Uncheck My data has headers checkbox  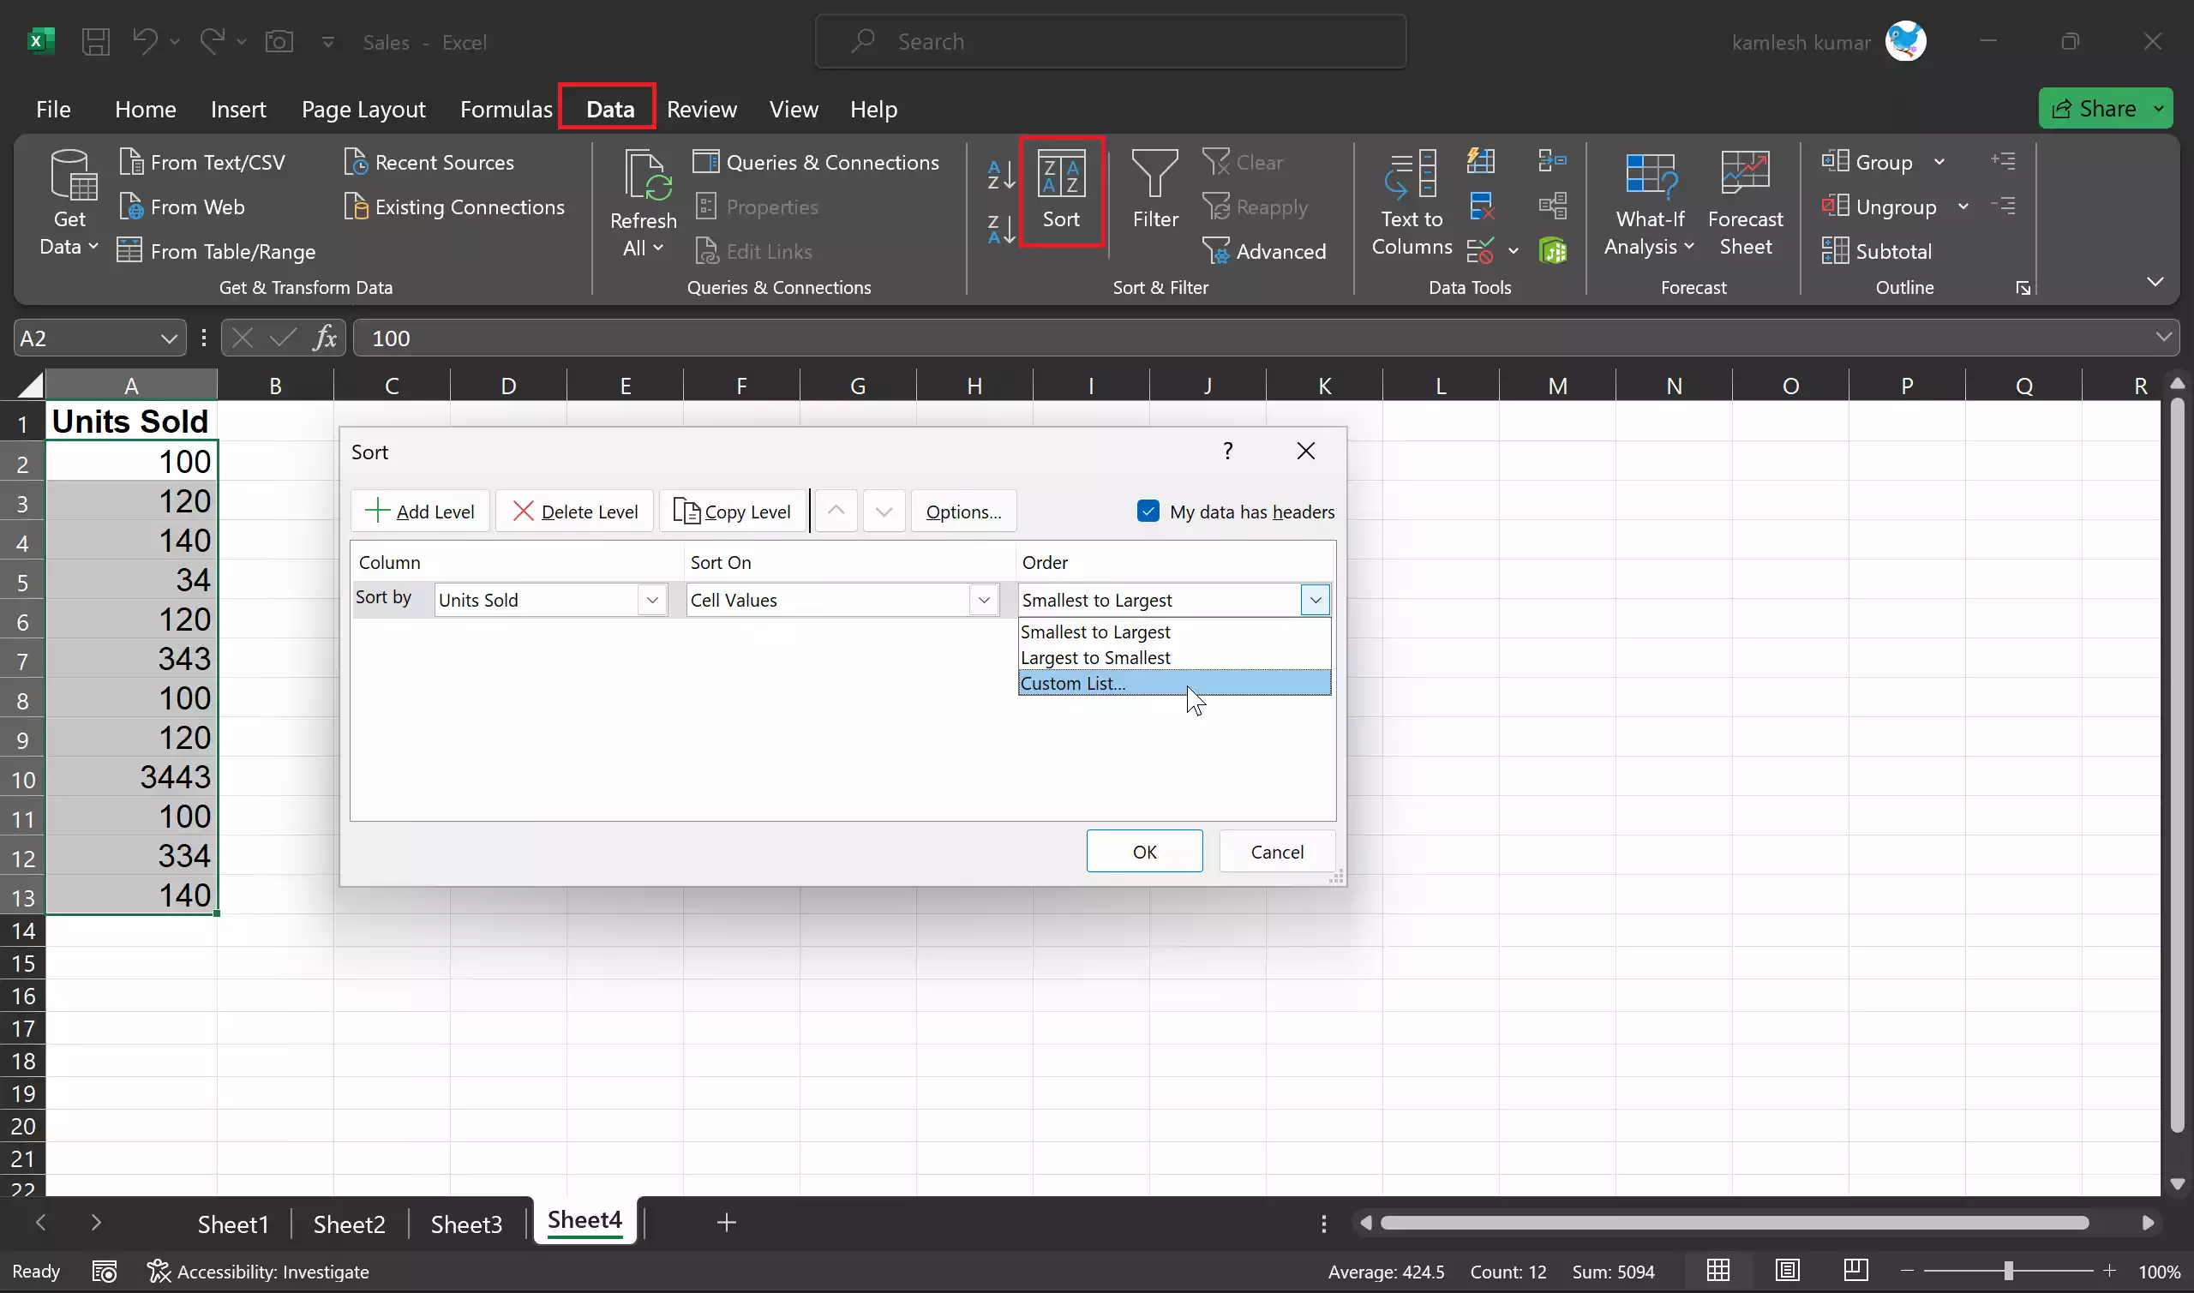coord(1148,512)
